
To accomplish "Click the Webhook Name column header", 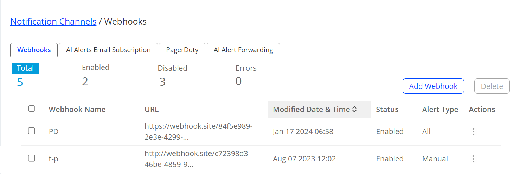I will pyautogui.click(x=77, y=110).
